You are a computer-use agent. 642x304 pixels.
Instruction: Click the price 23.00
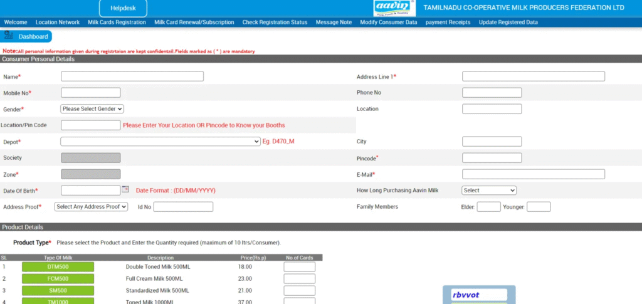[x=245, y=279]
